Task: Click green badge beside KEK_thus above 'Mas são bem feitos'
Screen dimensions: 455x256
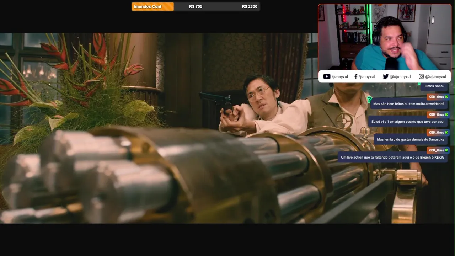Action: coord(446,97)
